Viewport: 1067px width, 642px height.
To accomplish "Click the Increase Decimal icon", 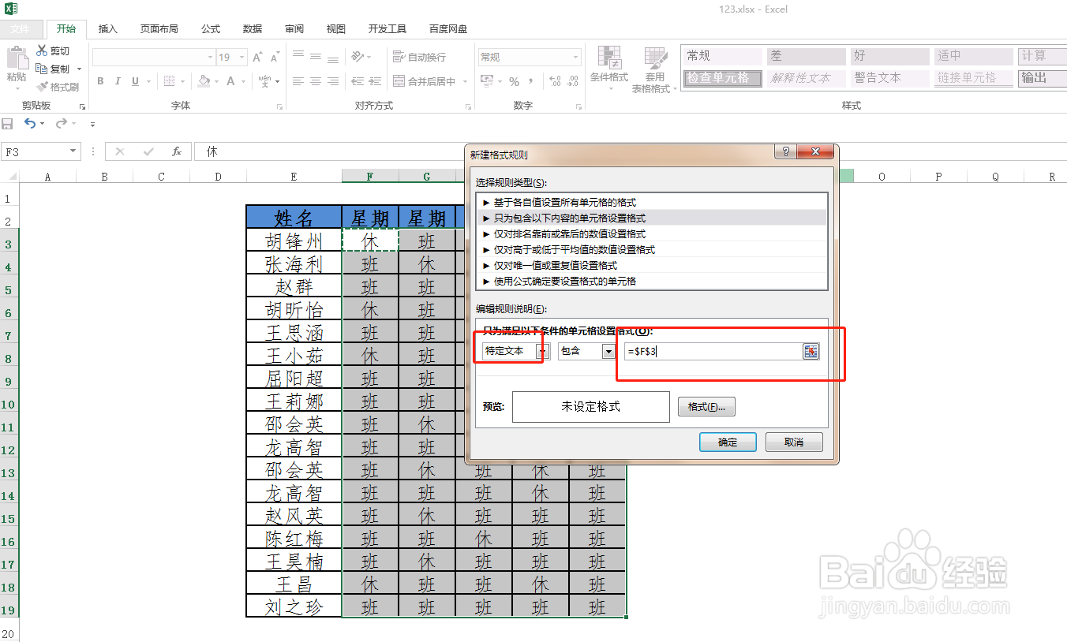I will point(555,81).
